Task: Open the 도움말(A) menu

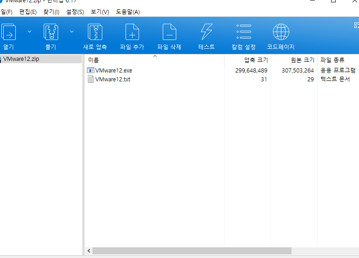Action: (x=128, y=12)
